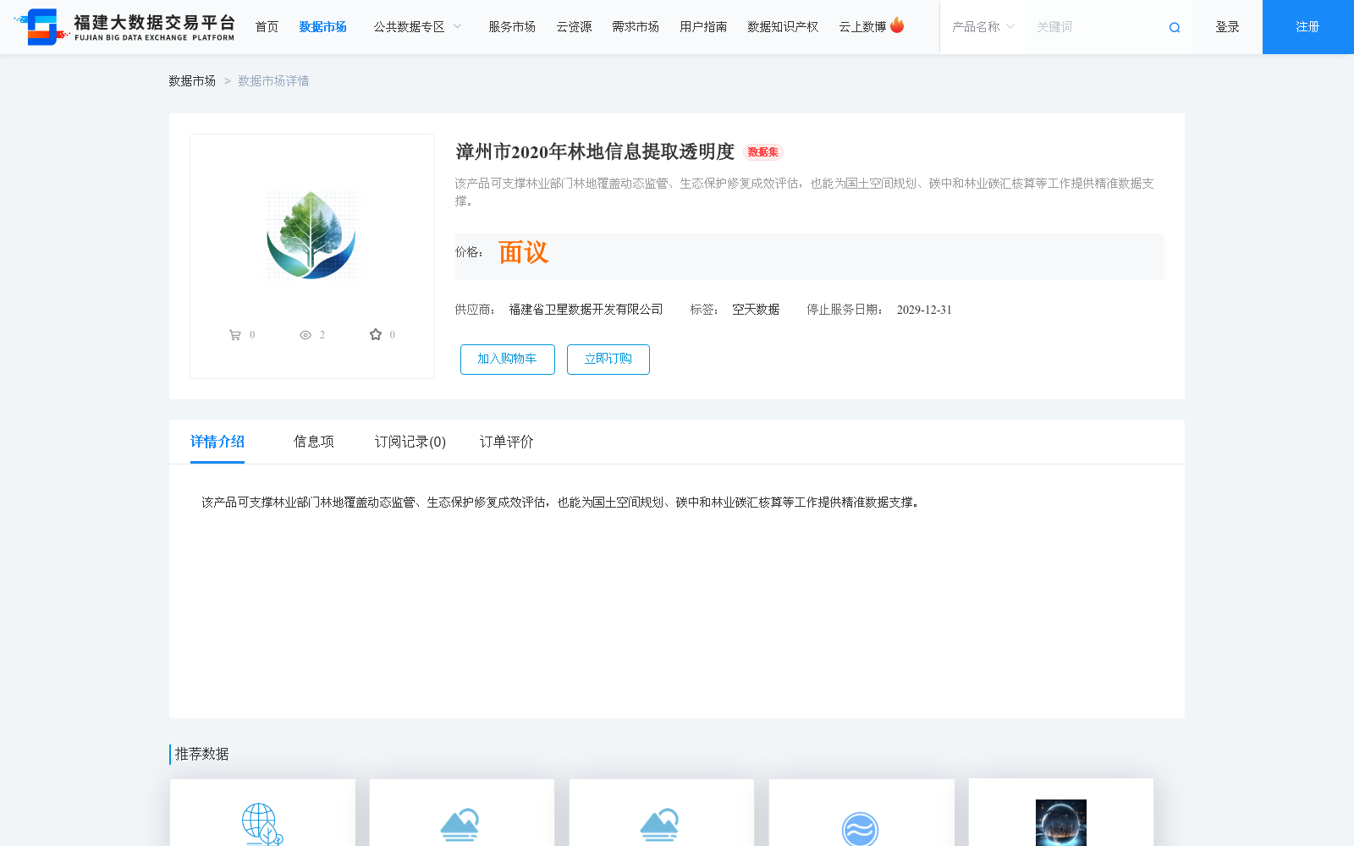Select the 数据市场 nav item

[322, 27]
